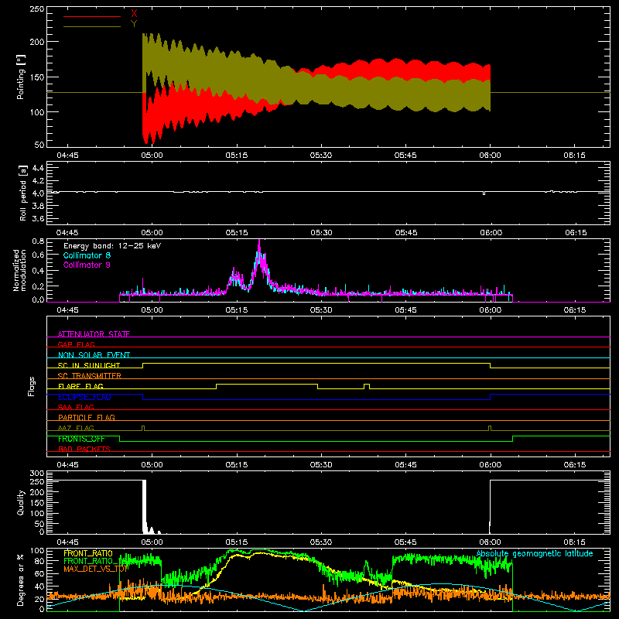619x619 pixels.
Task: Click the Pointing plot's 06:15 time label
Action: (575, 156)
